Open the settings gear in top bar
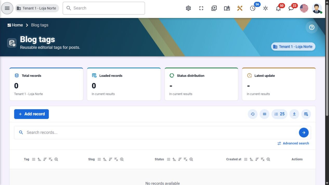Image resolution: width=329 pixels, height=185 pixels. coord(188,8)
